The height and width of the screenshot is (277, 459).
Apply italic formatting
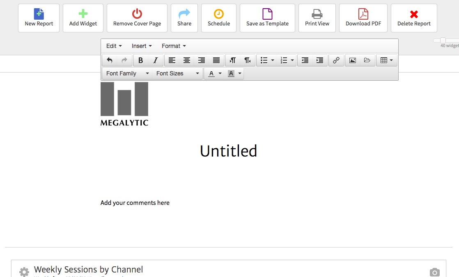tap(155, 60)
